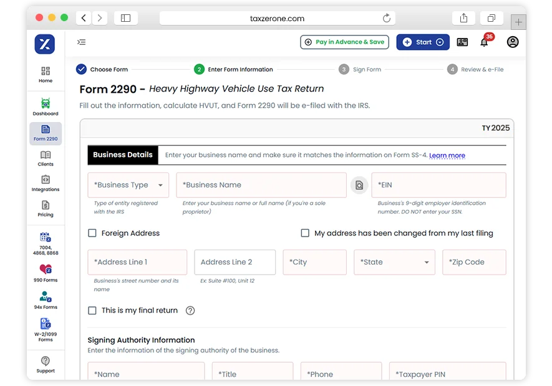552x386 pixels.
Task: Click the Pay in Advance & Save button
Action: pos(344,42)
